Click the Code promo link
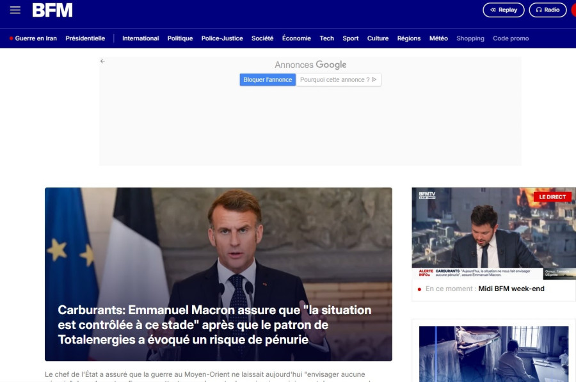576x382 pixels. (x=511, y=38)
